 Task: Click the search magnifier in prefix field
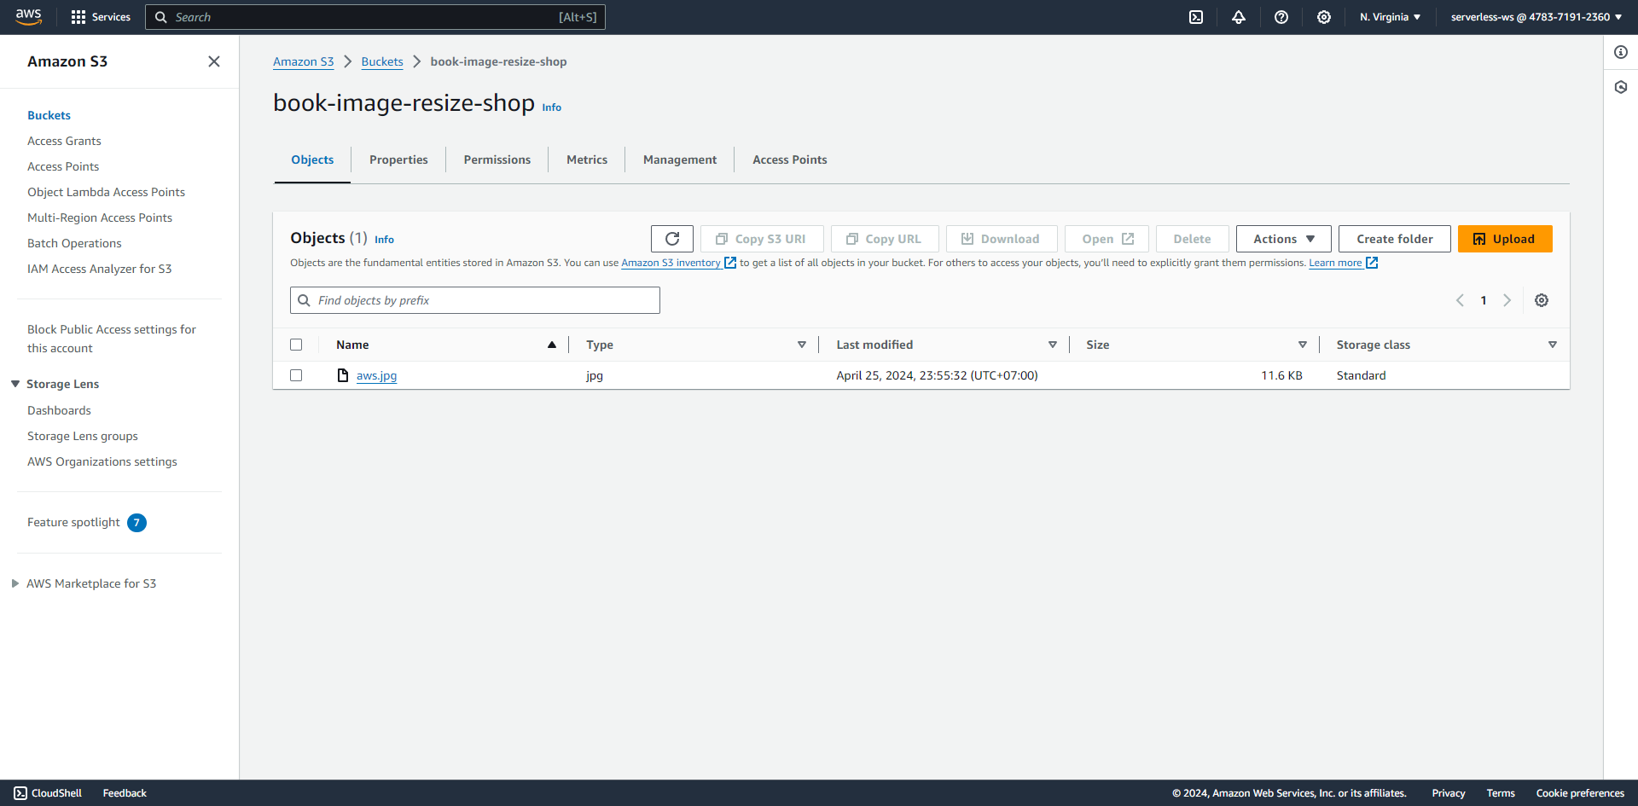(x=304, y=300)
